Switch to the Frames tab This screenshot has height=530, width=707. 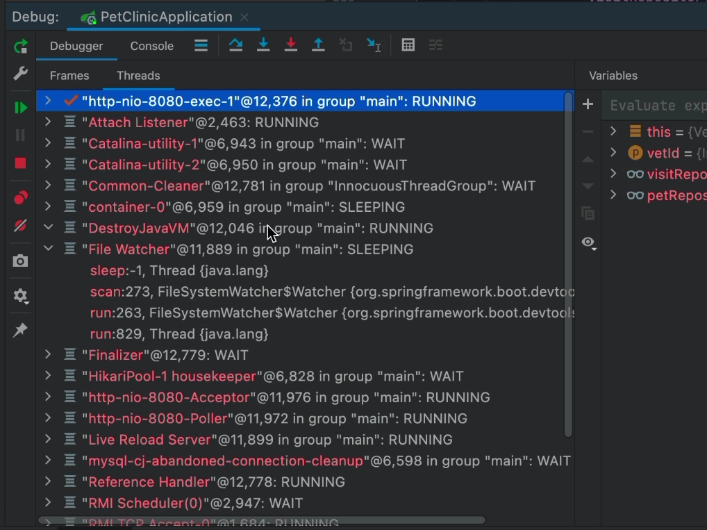coord(69,76)
